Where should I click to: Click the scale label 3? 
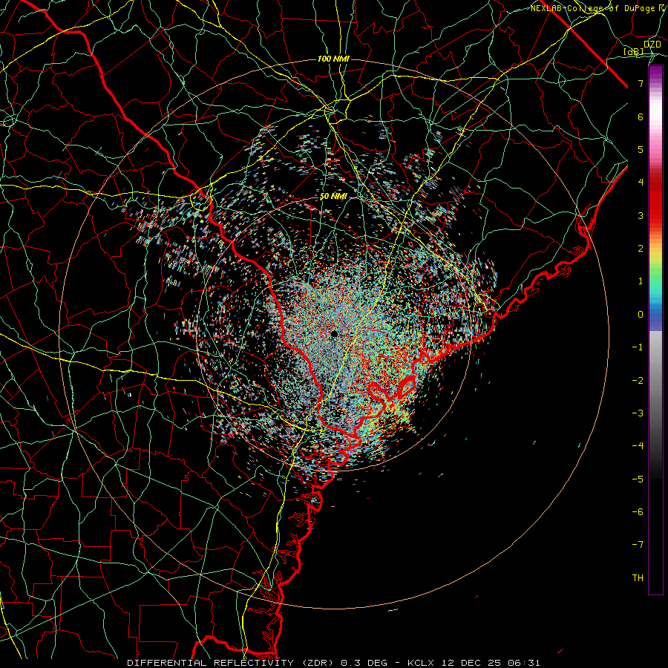[x=641, y=215]
